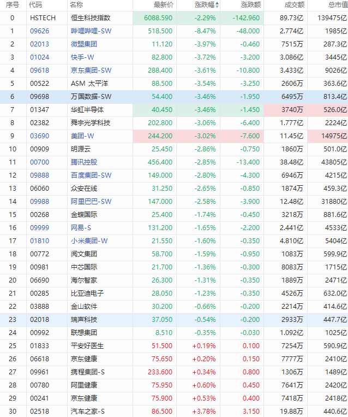Select code 06618 for 京东健康
The image size is (348, 417).
[40, 359]
